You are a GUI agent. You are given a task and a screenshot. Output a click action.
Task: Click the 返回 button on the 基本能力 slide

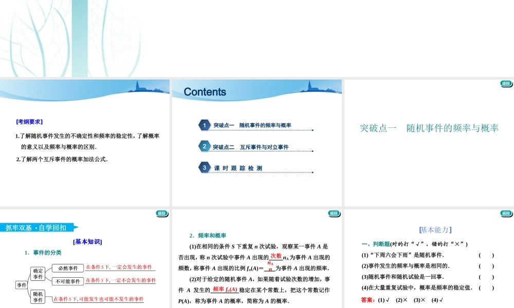coord(506,213)
